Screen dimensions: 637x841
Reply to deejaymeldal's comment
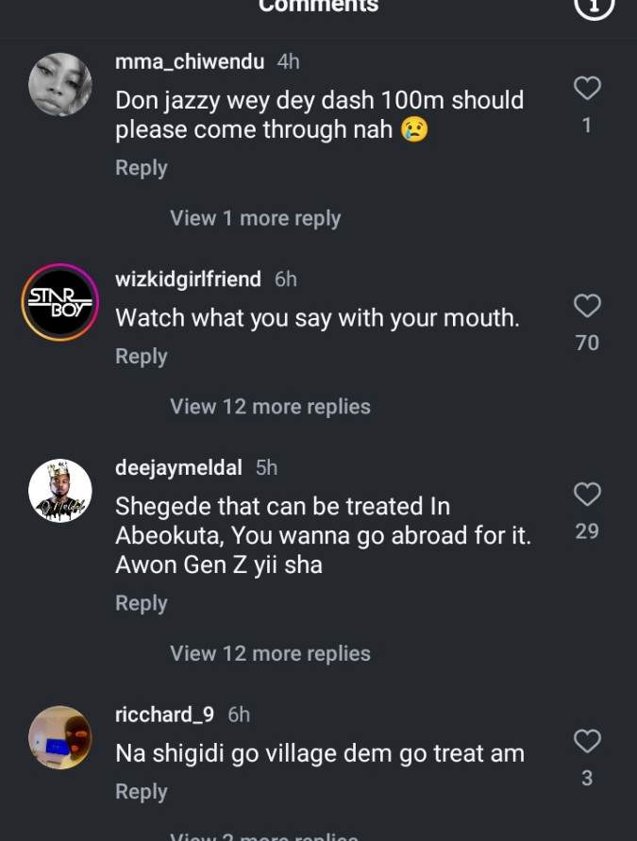[142, 603]
